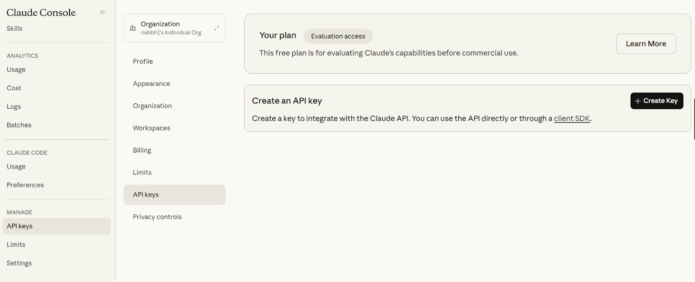695x282 pixels.
Task: Click the Organization building icon
Action: pyautogui.click(x=133, y=28)
